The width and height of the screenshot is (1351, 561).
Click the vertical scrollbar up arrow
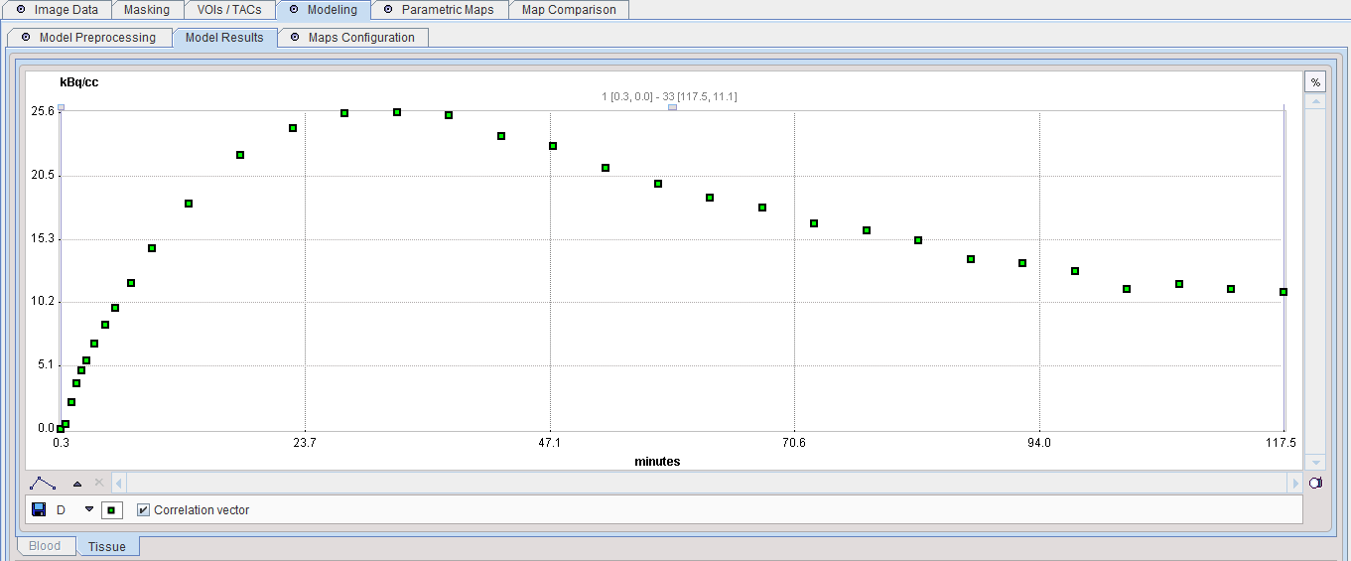click(x=1315, y=101)
